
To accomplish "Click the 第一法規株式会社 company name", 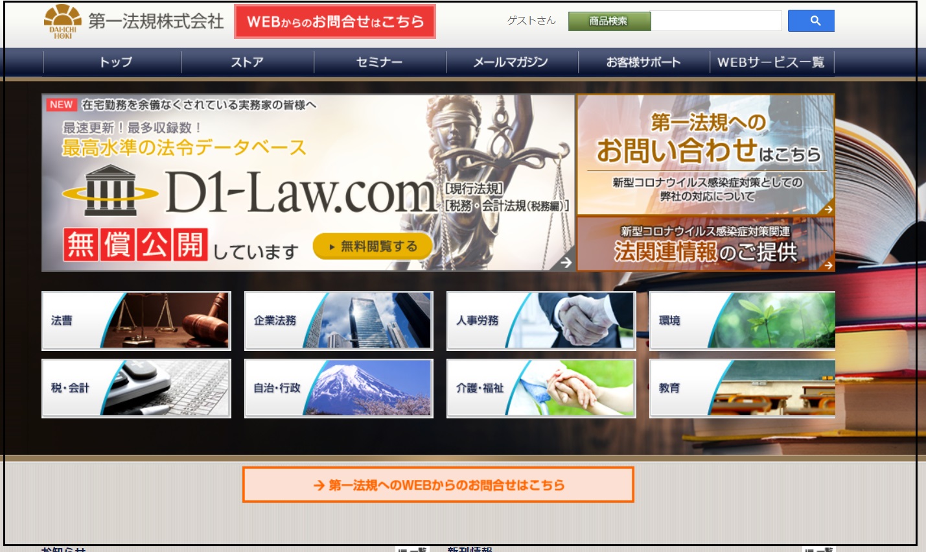I will 156,21.
